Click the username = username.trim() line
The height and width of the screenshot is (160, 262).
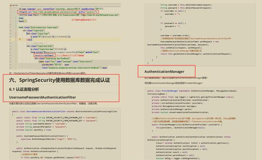tap(175, 35)
